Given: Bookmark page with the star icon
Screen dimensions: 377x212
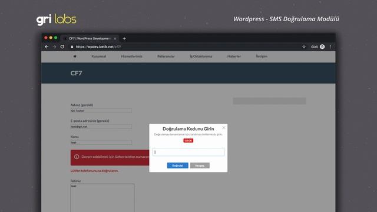Looking at the screenshot, I should [x=304, y=47].
